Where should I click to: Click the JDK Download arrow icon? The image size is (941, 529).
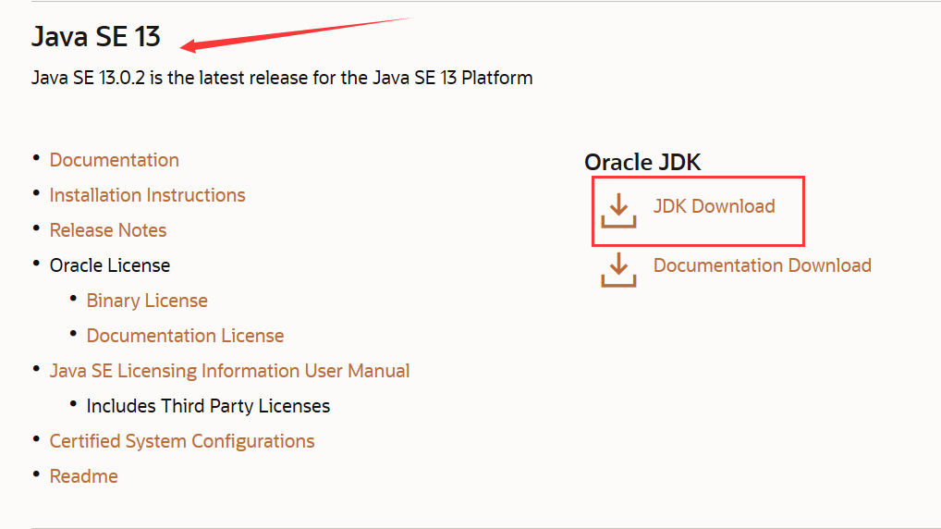coord(618,210)
